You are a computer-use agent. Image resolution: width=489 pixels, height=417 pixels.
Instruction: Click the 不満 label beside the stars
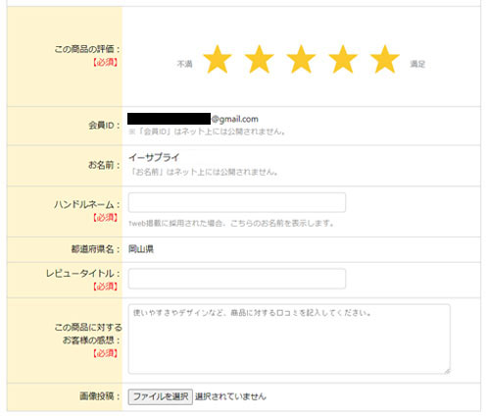[x=184, y=64]
